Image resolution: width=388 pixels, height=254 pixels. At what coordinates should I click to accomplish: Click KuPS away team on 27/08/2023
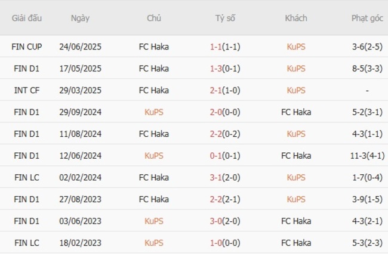[295, 199]
